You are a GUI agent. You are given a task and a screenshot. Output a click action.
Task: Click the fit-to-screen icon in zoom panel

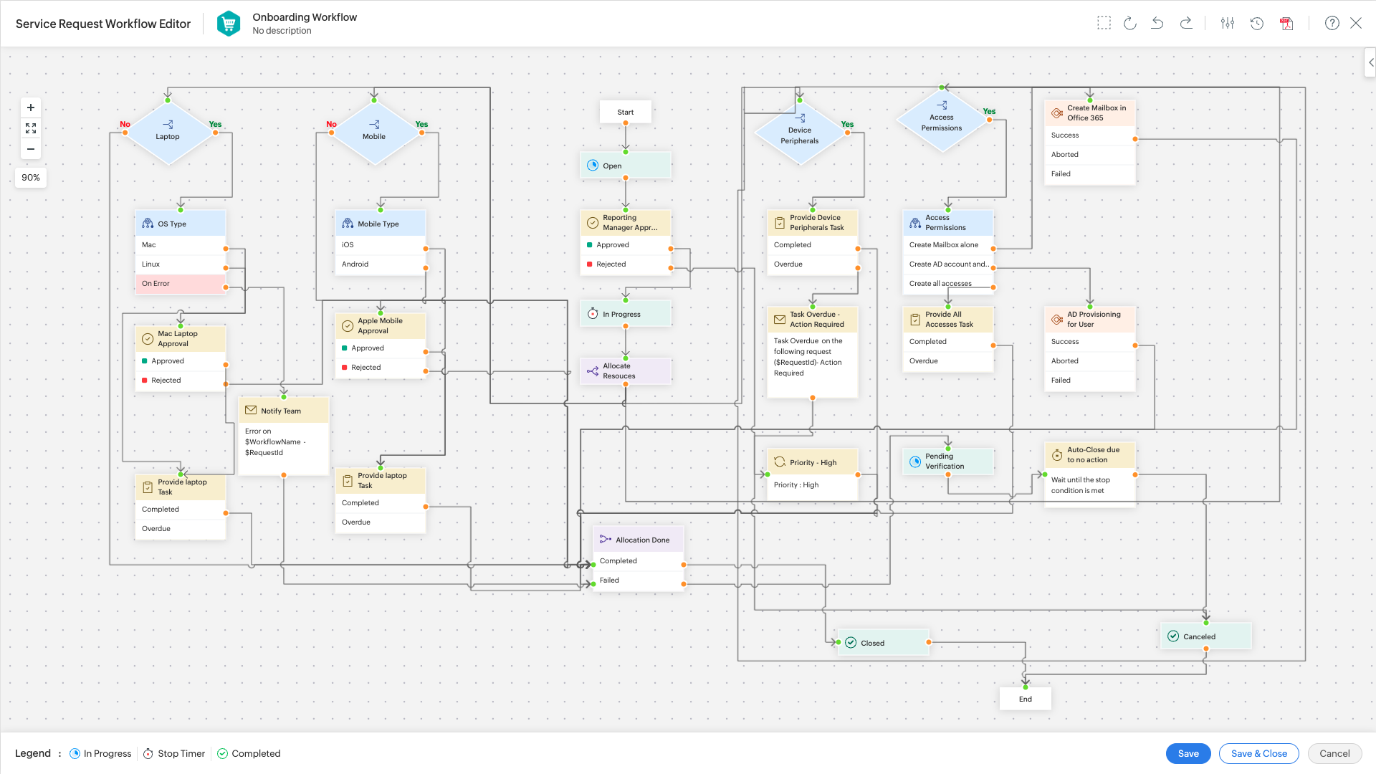click(30, 128)
